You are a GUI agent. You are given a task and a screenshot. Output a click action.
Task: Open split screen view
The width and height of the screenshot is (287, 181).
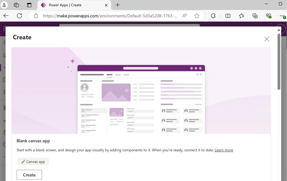(228, 16)
